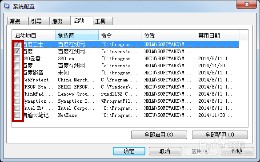Sort by the 禁用日期 column header
Screen dimensions: 260x162
click(x=217, y=35)
